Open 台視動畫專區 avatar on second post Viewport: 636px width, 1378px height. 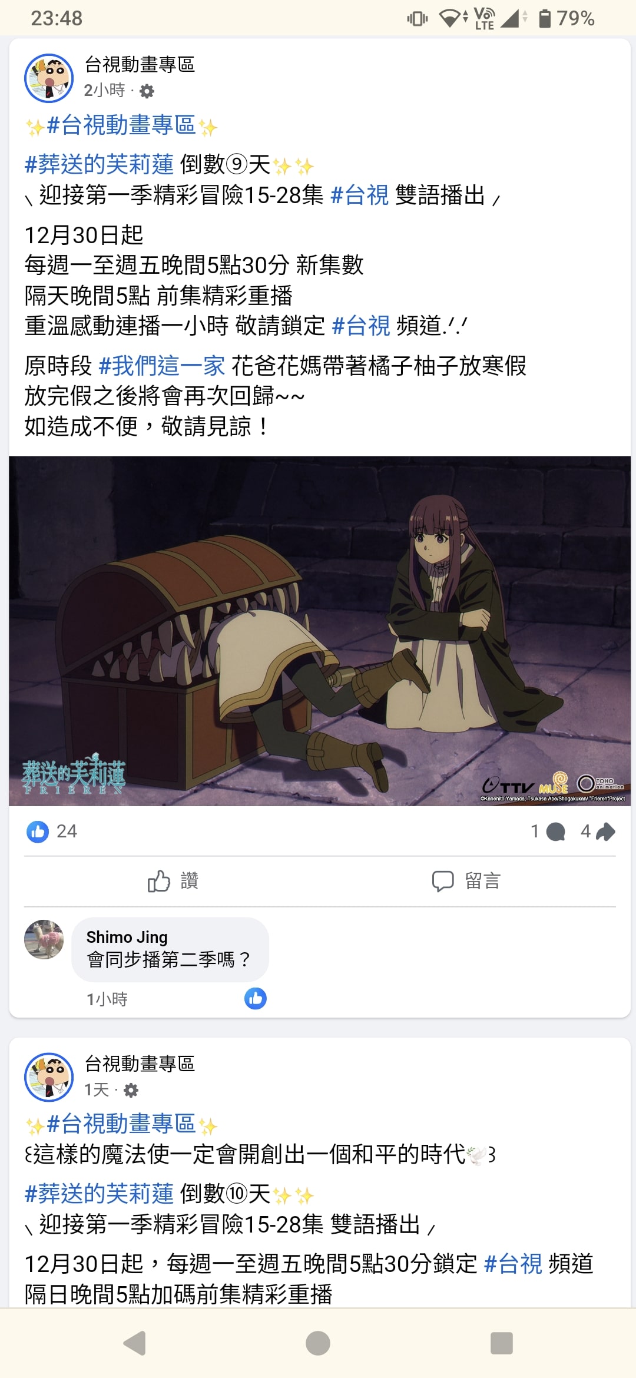pyautogui.click(x=49, y=1077)
